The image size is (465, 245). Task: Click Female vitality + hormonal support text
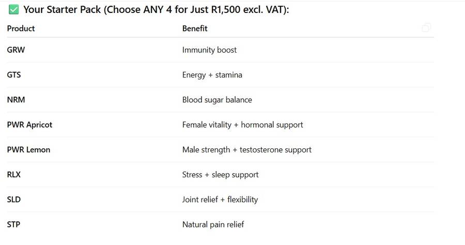coord(242,125)
